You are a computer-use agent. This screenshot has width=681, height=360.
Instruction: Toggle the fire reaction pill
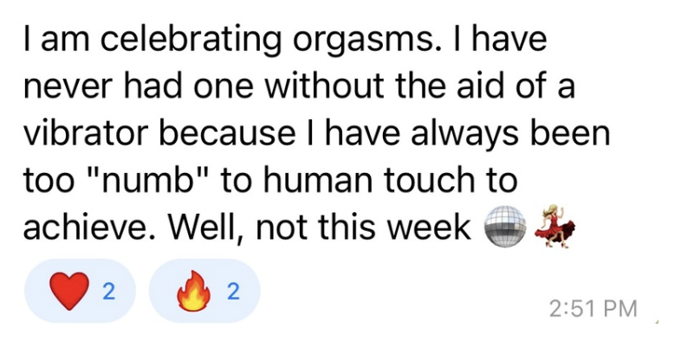204,291
